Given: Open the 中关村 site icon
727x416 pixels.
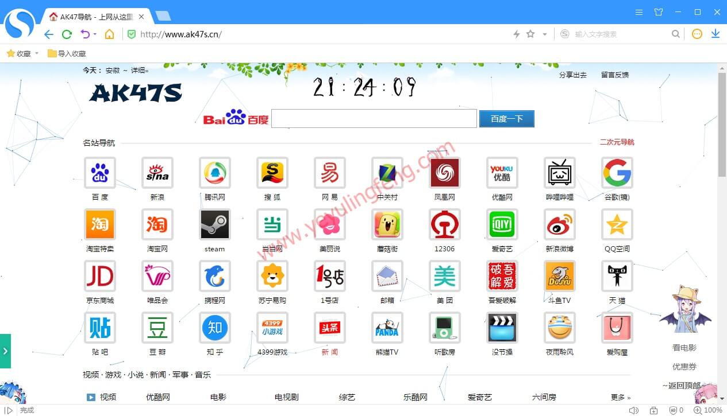Looking at the screenshot, I should 387,173.
